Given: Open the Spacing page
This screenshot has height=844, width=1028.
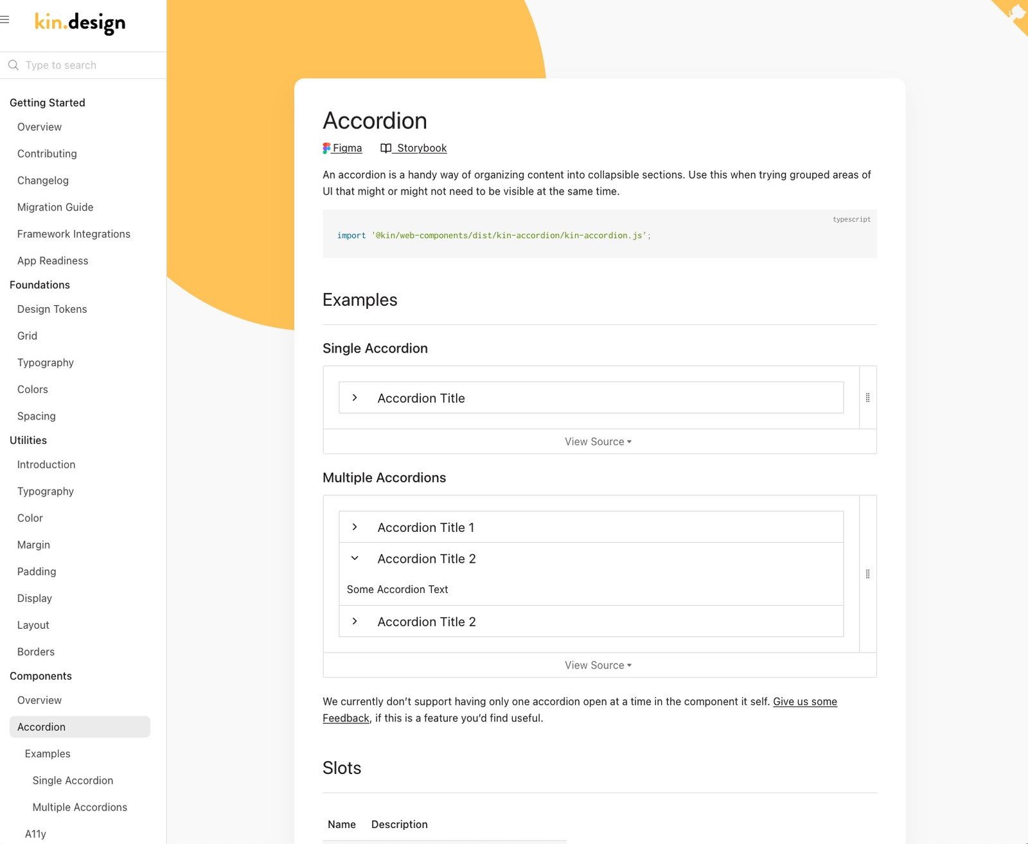Looking at the screenshot, I should (37, 416).
